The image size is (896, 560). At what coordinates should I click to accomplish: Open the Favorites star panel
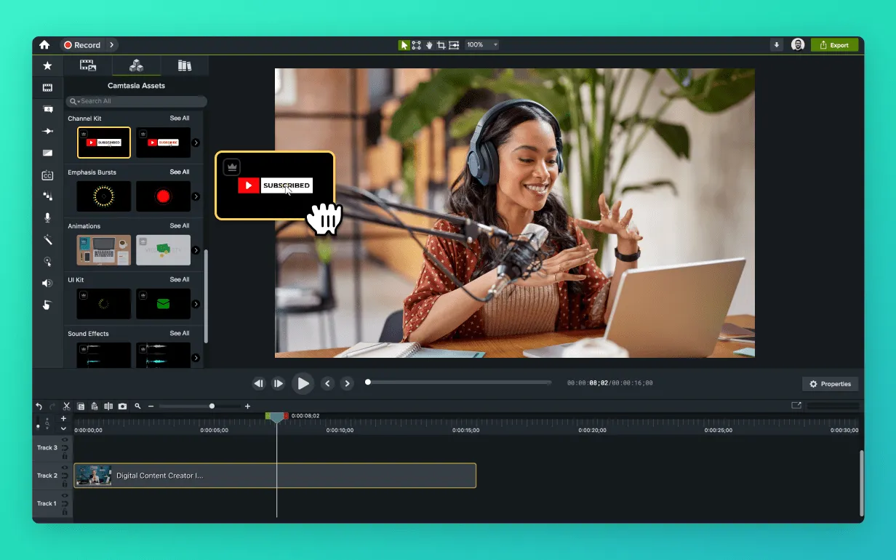click(x=47, y=65)
